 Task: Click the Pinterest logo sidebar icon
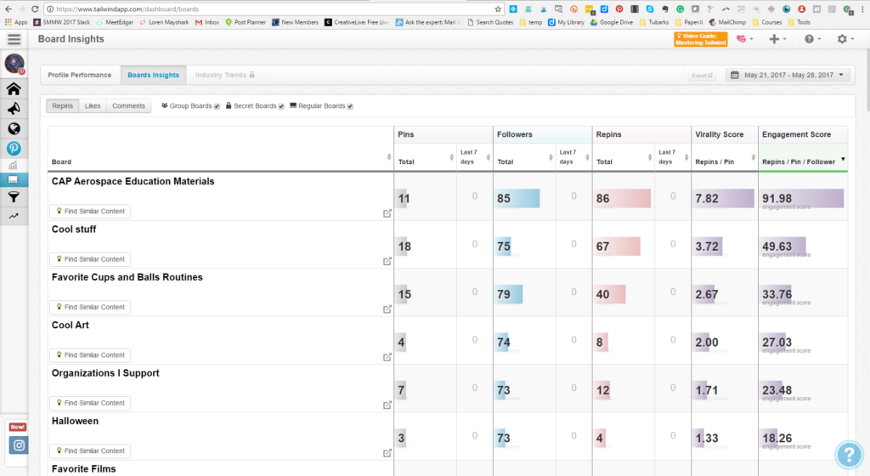pyautogui.click(x=14, y=148)
